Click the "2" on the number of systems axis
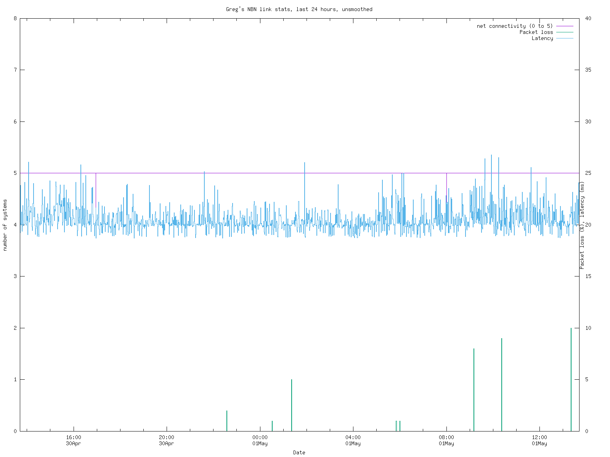 (x=15, y=328)
